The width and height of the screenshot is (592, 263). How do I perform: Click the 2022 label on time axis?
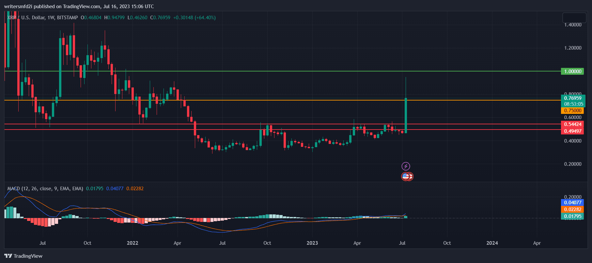132,243
